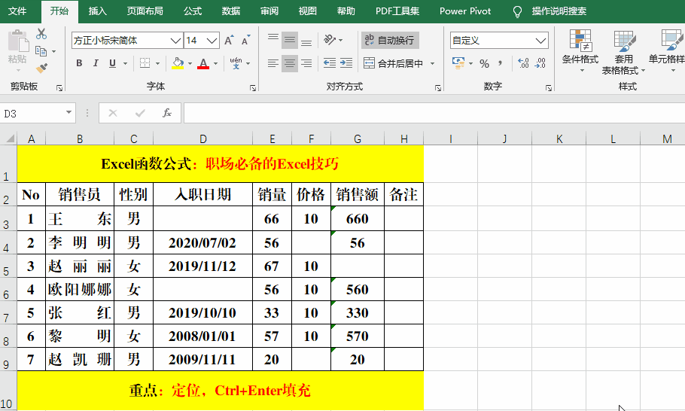Open number group dialog launcher
Image resolution: width=685 pixels, height=411 pixels.
click(548, 88)
